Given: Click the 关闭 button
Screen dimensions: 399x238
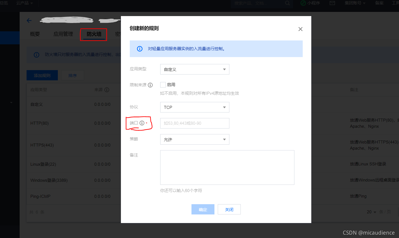Looking at the screenshot, I should point(229,209).
